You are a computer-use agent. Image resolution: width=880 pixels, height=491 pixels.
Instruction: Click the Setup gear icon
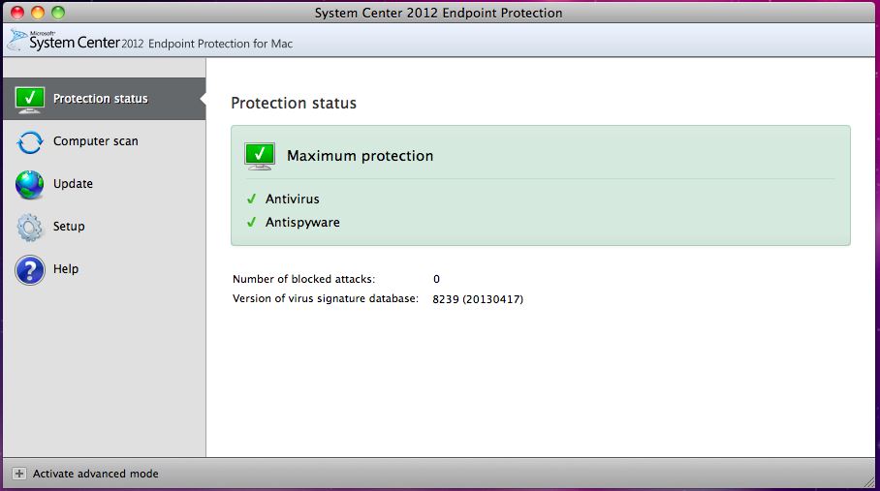(30, 228)
